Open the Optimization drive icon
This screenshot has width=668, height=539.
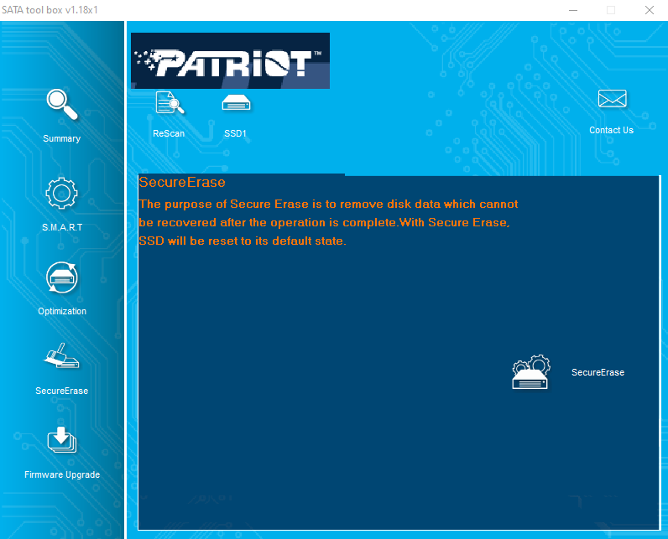[62, 277]
